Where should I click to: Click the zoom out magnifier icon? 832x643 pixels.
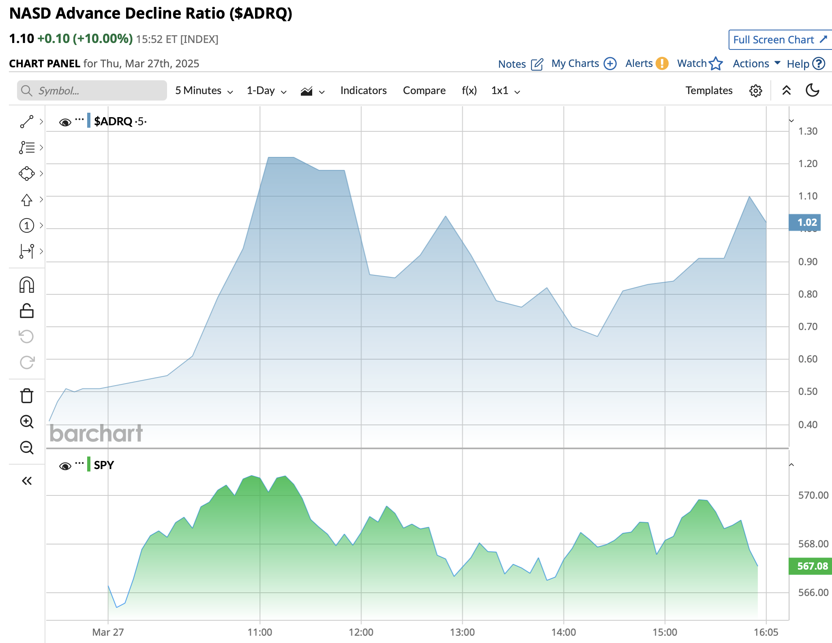point(27,448)
